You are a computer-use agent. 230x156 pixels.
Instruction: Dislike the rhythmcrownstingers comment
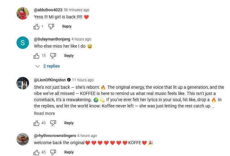53,152
